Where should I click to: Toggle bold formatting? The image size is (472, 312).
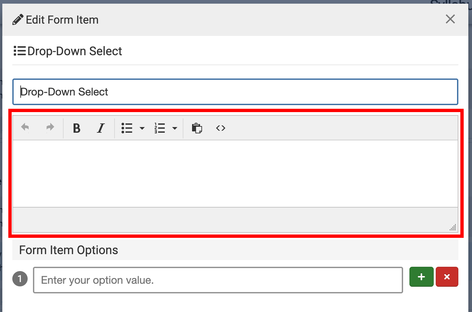point(77,128)
